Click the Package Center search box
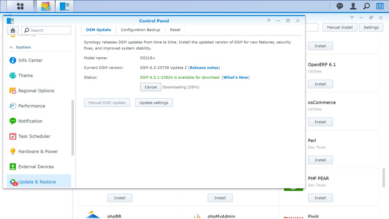 312,27
